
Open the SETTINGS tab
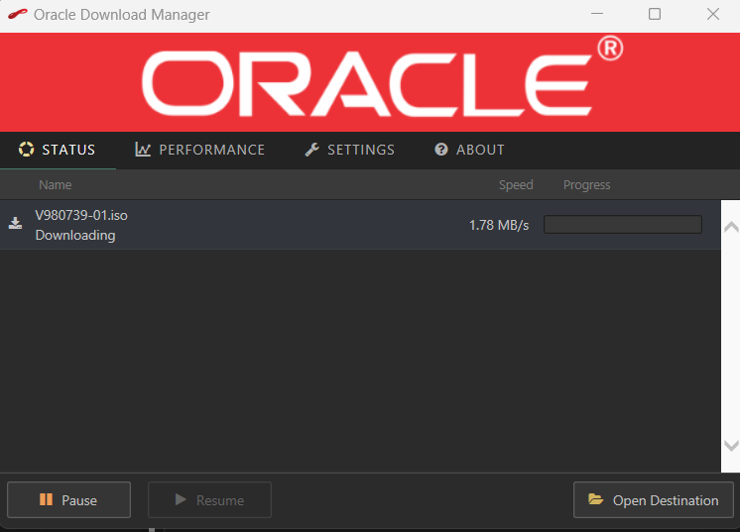tap(350, 150)
